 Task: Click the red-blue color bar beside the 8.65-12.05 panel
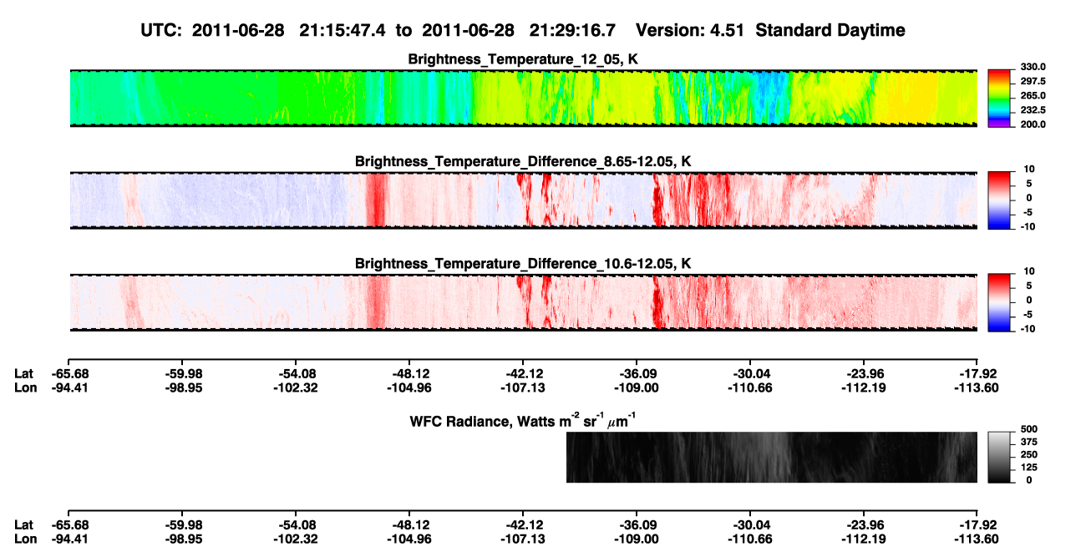click(x=1001, y=200)
